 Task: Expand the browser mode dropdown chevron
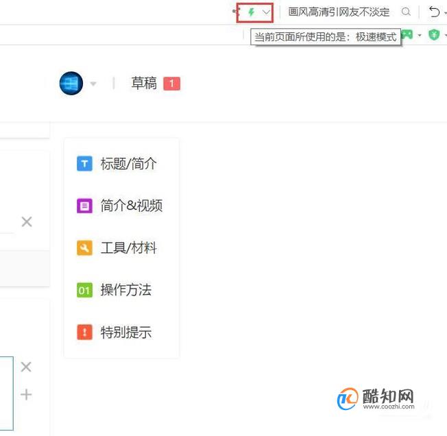click(x=266, y=12)
